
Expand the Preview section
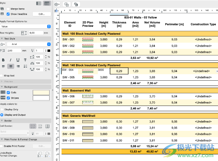click(x=2, y=81)
